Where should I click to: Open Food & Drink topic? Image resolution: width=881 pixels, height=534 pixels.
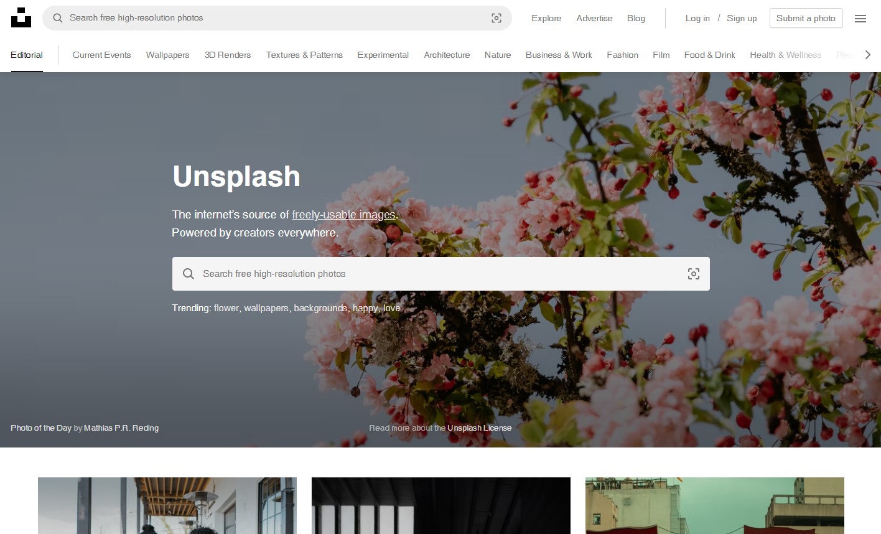click(710, 55)
